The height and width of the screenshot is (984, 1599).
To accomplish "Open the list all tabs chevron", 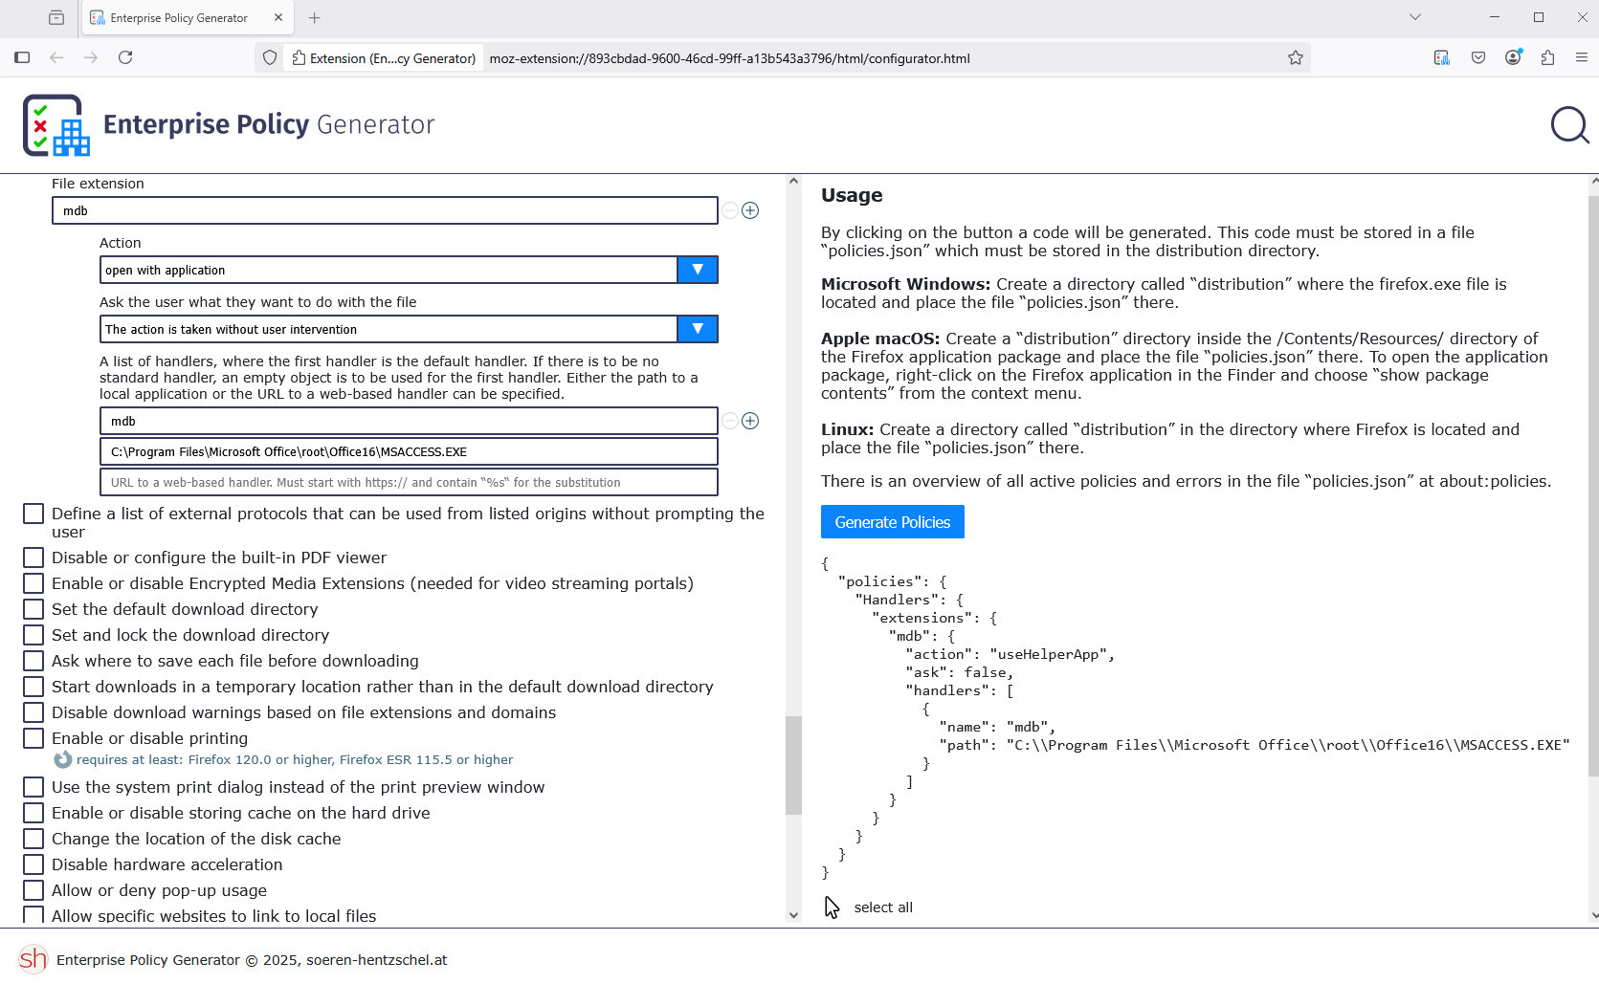I will (x=1415, y=17).
